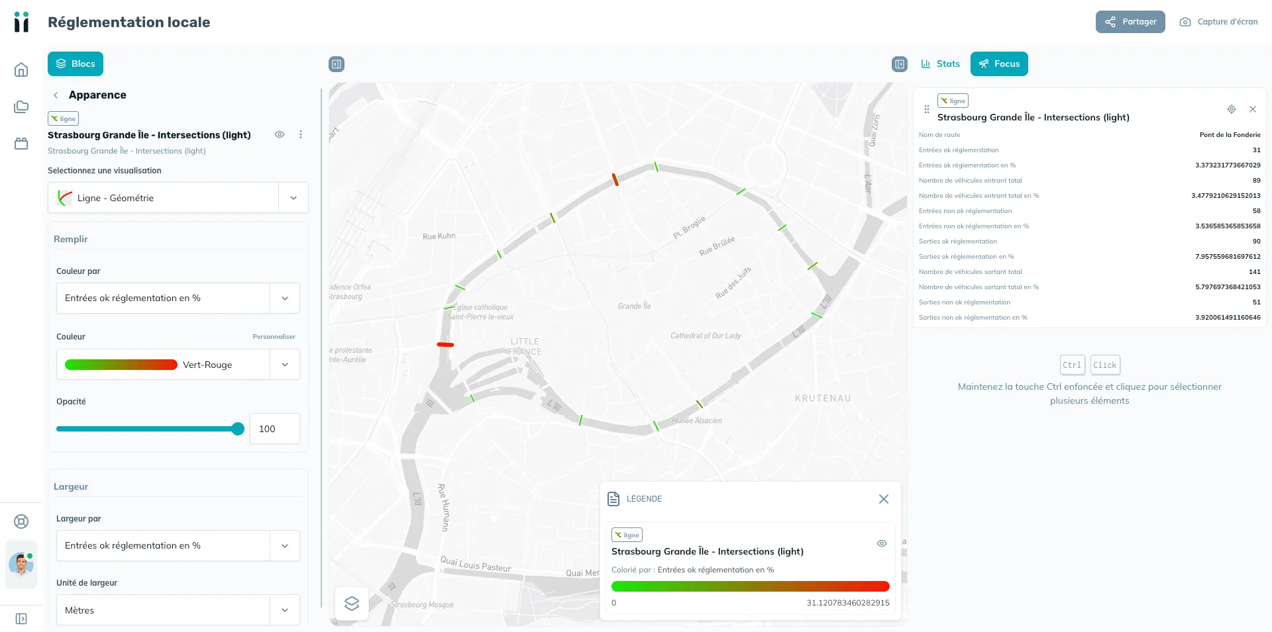1272x632 pixels.
Task: Click the left panel vertical scrollbar
Action: [x=321, y=347]
